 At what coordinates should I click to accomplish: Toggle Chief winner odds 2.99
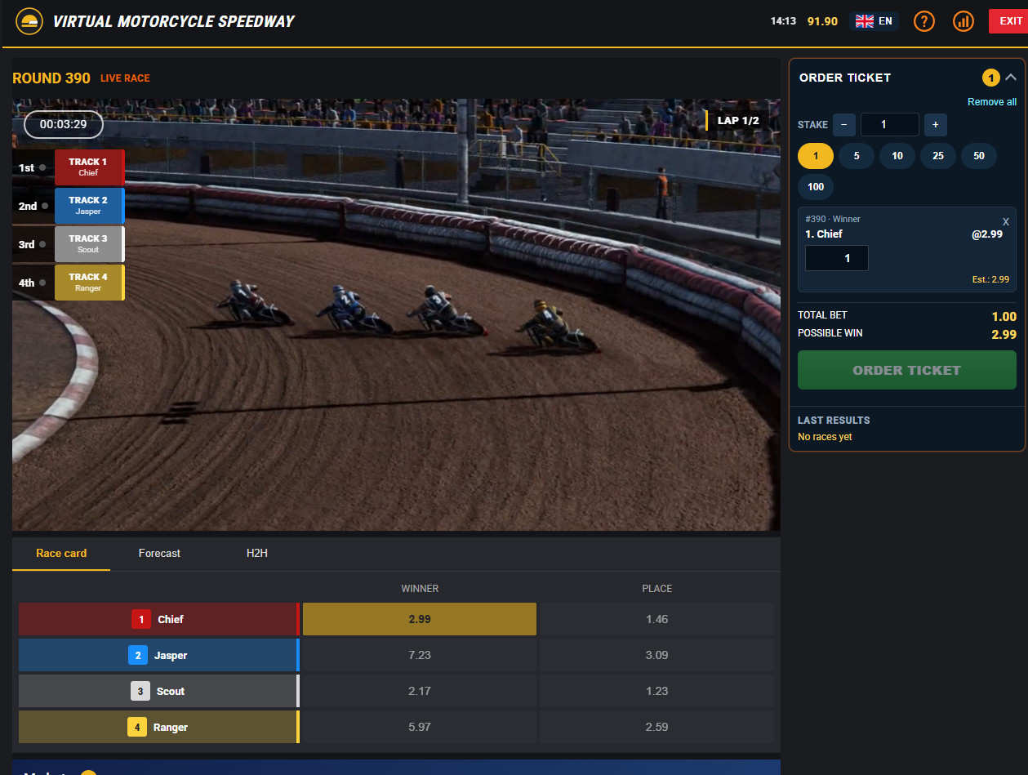(x=420, y=619)
